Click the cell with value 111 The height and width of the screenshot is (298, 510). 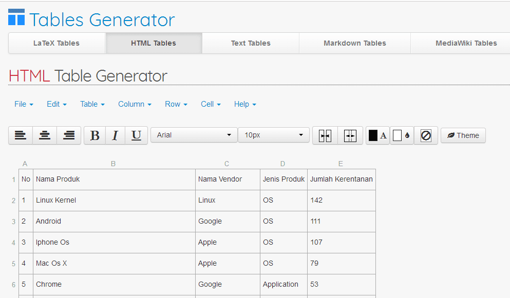tap(342, 222)
